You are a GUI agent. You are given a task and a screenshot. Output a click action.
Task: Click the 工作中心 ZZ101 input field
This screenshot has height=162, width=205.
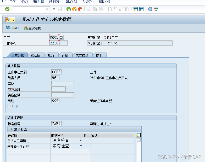58,43
